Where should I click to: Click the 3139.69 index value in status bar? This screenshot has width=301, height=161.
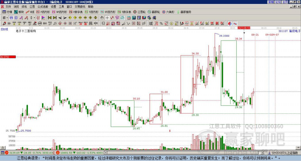[14, 153]
